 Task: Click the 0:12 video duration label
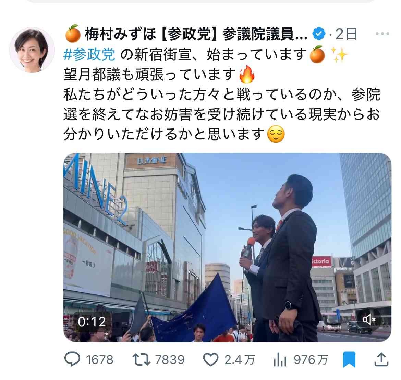coord(92,322)
